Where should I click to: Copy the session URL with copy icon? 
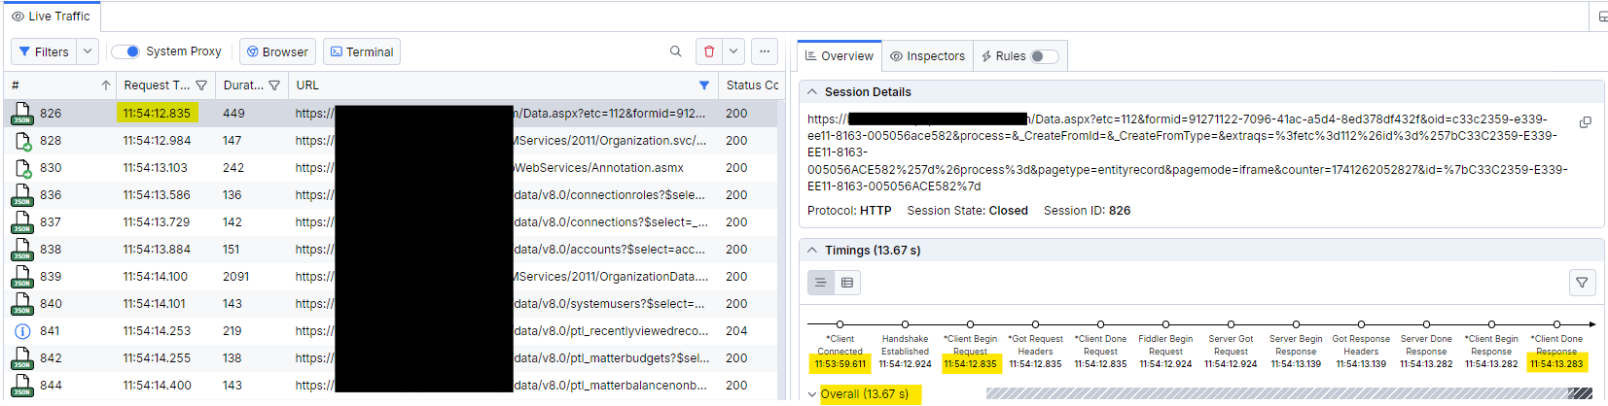click(x=1585, y=122)
